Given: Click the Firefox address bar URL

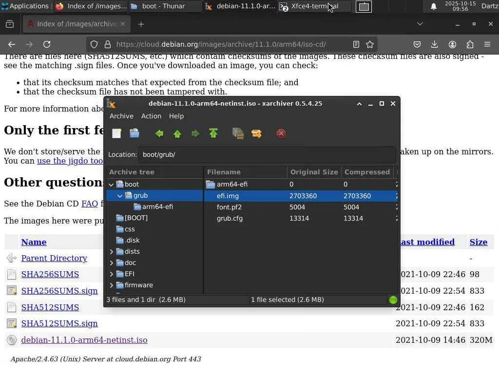Looking at the screenshot, I should click(221, 44).
